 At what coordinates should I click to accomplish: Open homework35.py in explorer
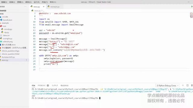click(8, 57)
